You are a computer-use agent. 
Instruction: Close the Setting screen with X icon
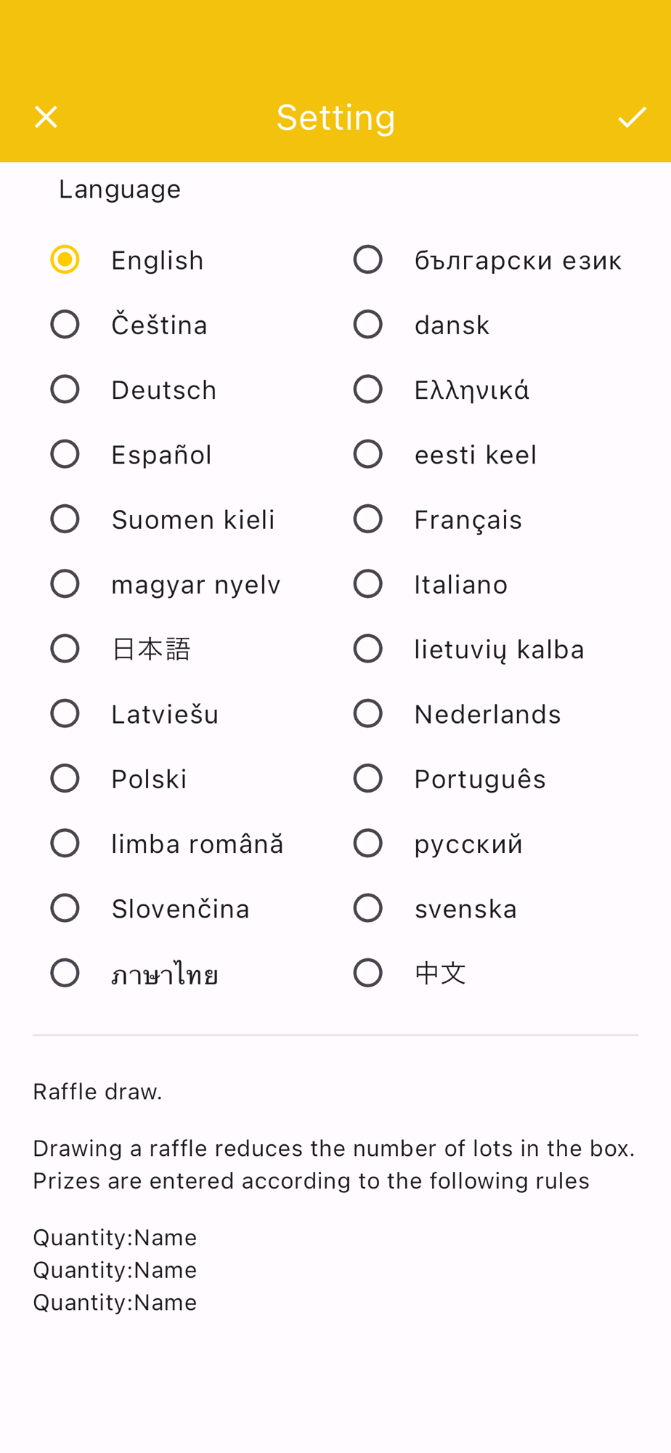46,117
